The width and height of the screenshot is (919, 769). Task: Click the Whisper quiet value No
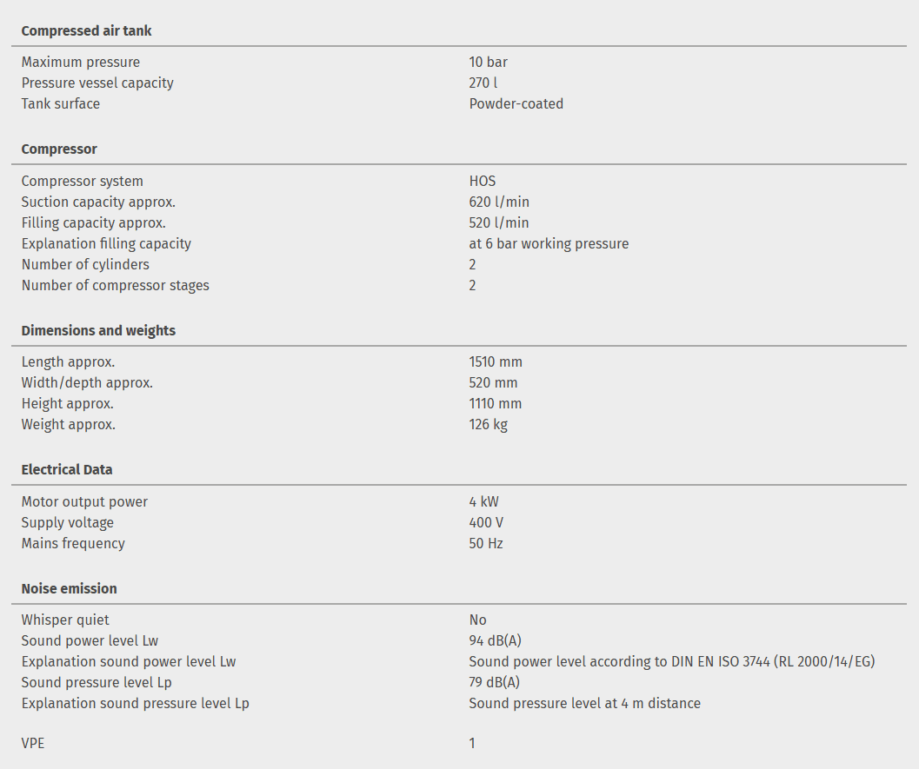(477, 620)
